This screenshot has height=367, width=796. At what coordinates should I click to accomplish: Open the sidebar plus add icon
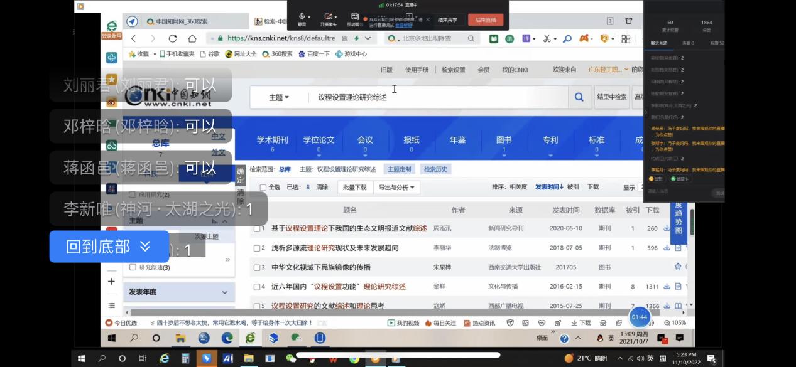point(111,282)
